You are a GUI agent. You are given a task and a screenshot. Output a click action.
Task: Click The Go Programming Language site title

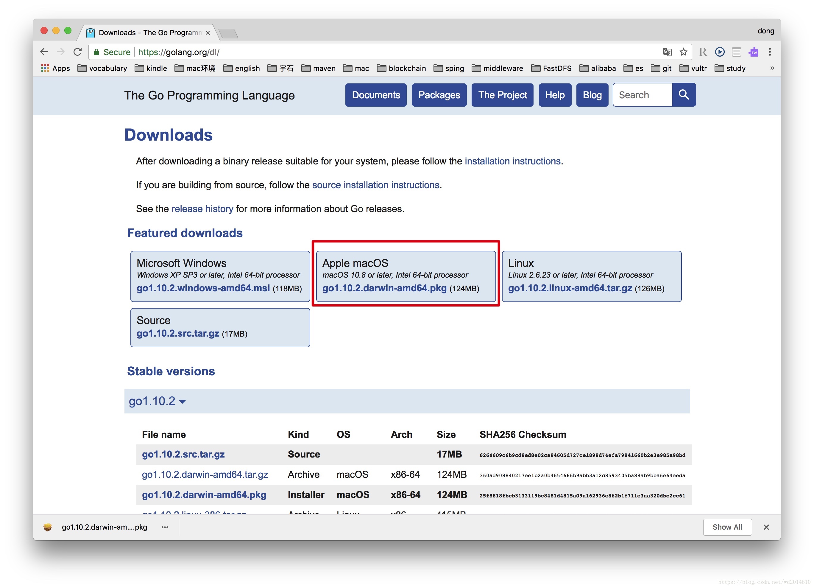click(209, 95)
